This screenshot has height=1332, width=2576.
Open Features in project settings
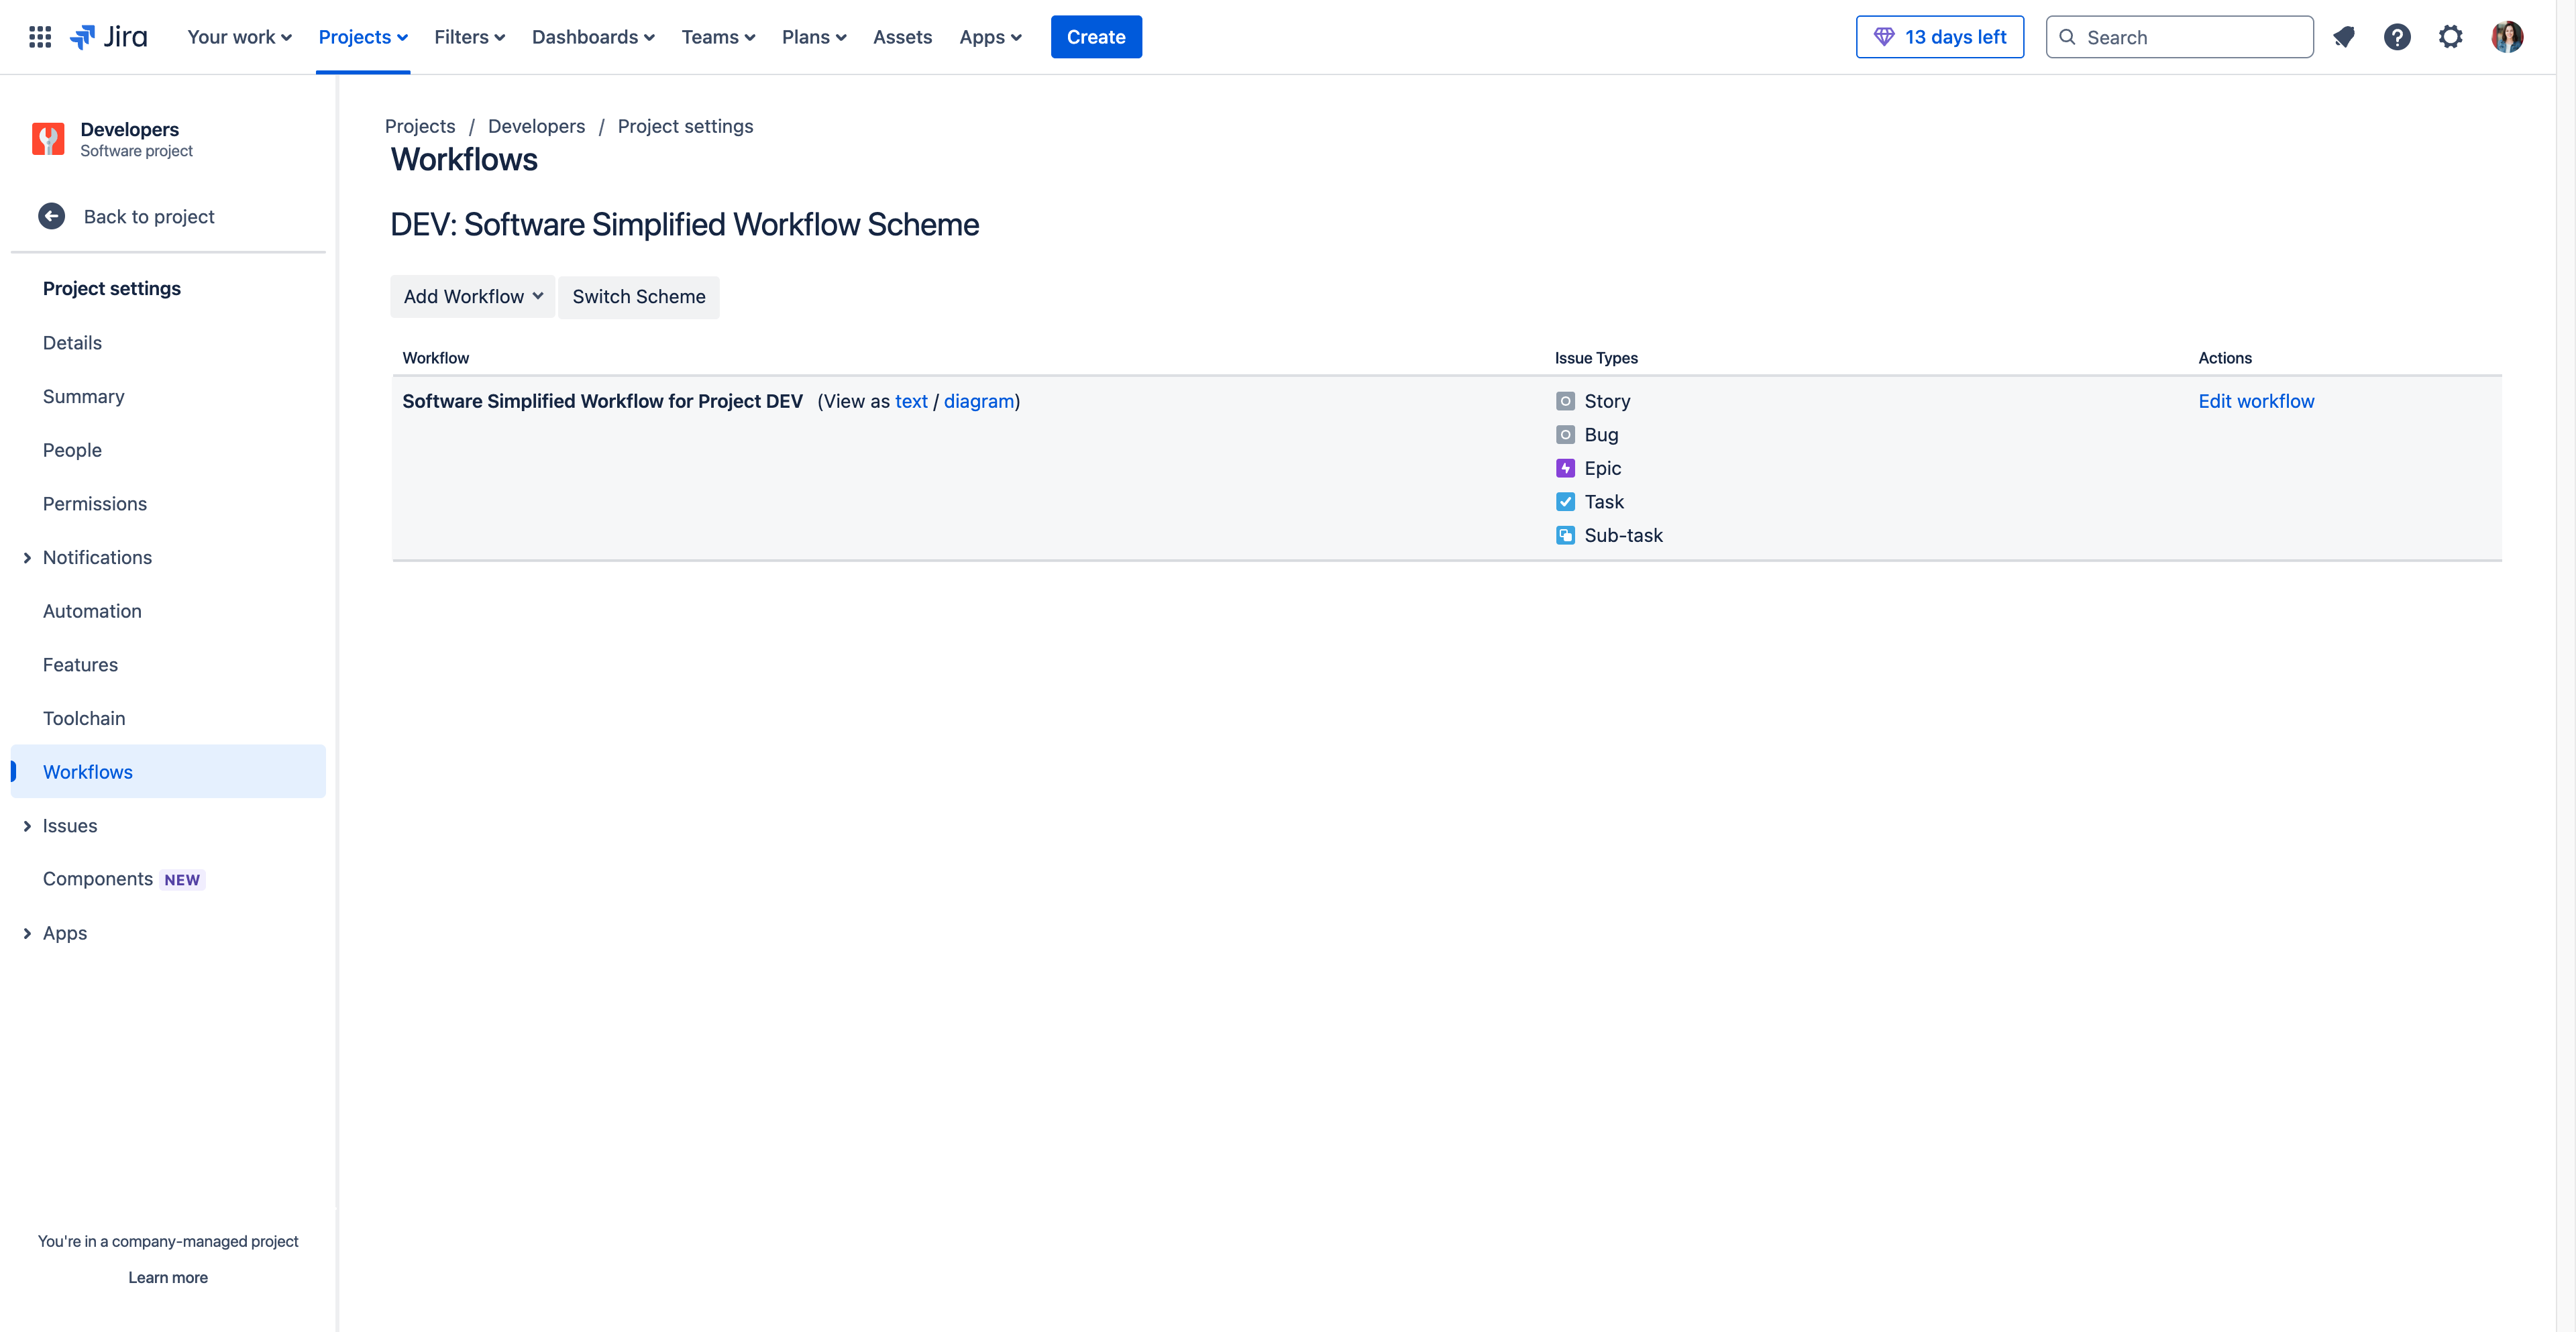[x=80, y=665]
